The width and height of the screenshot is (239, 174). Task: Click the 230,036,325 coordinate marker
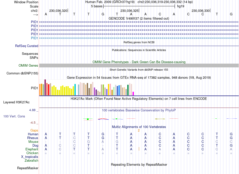tap(129, 11)
